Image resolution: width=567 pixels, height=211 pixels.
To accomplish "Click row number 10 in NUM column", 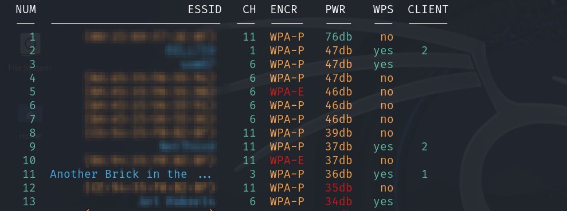I will 29,161.
